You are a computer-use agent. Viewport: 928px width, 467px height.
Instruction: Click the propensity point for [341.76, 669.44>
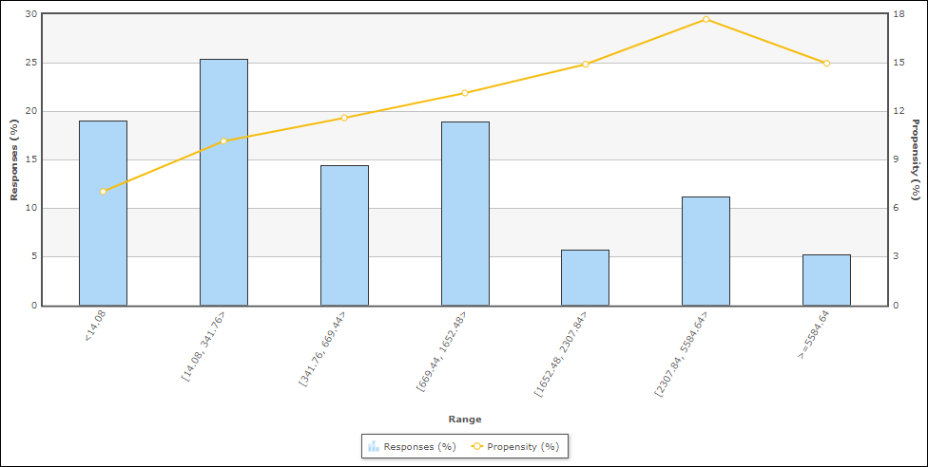click(344, 118)
